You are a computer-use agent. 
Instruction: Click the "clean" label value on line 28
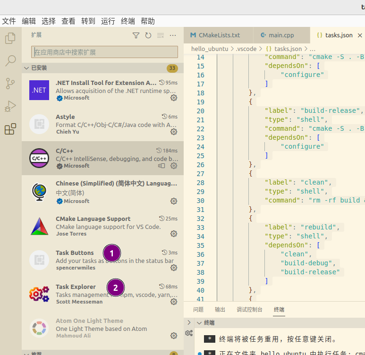314,182
